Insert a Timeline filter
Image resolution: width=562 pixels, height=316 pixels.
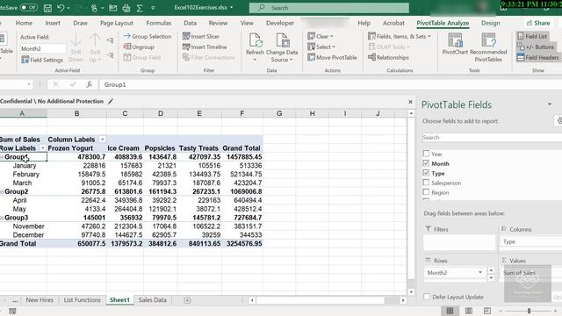click(x=205, y=47)
